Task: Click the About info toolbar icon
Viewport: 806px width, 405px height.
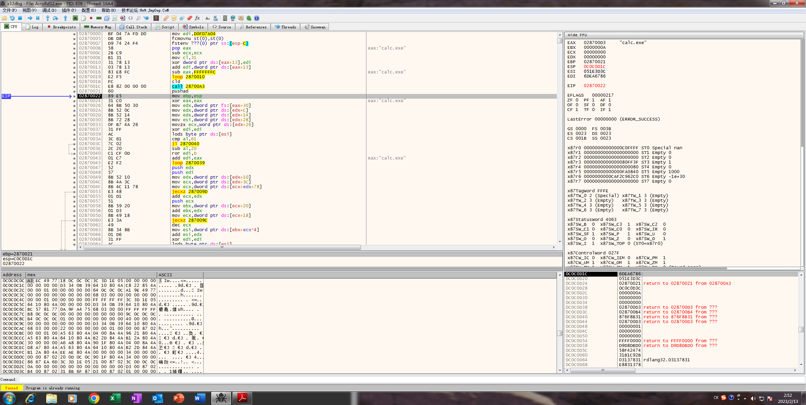Action: [x=257, y=18]
